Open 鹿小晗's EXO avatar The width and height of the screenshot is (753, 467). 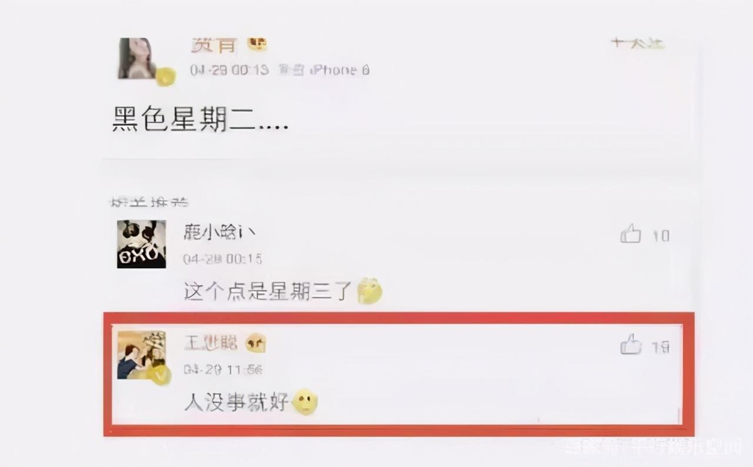click(x=141, y=244)
